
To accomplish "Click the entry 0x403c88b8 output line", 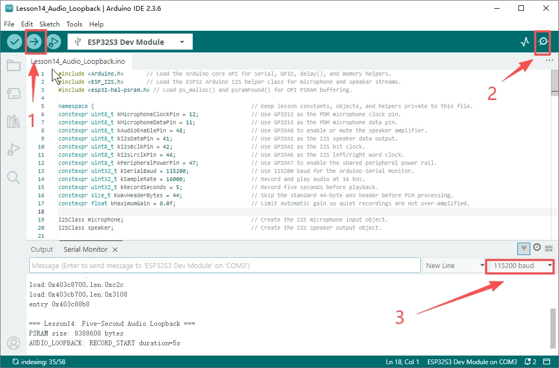I will 59,304.
